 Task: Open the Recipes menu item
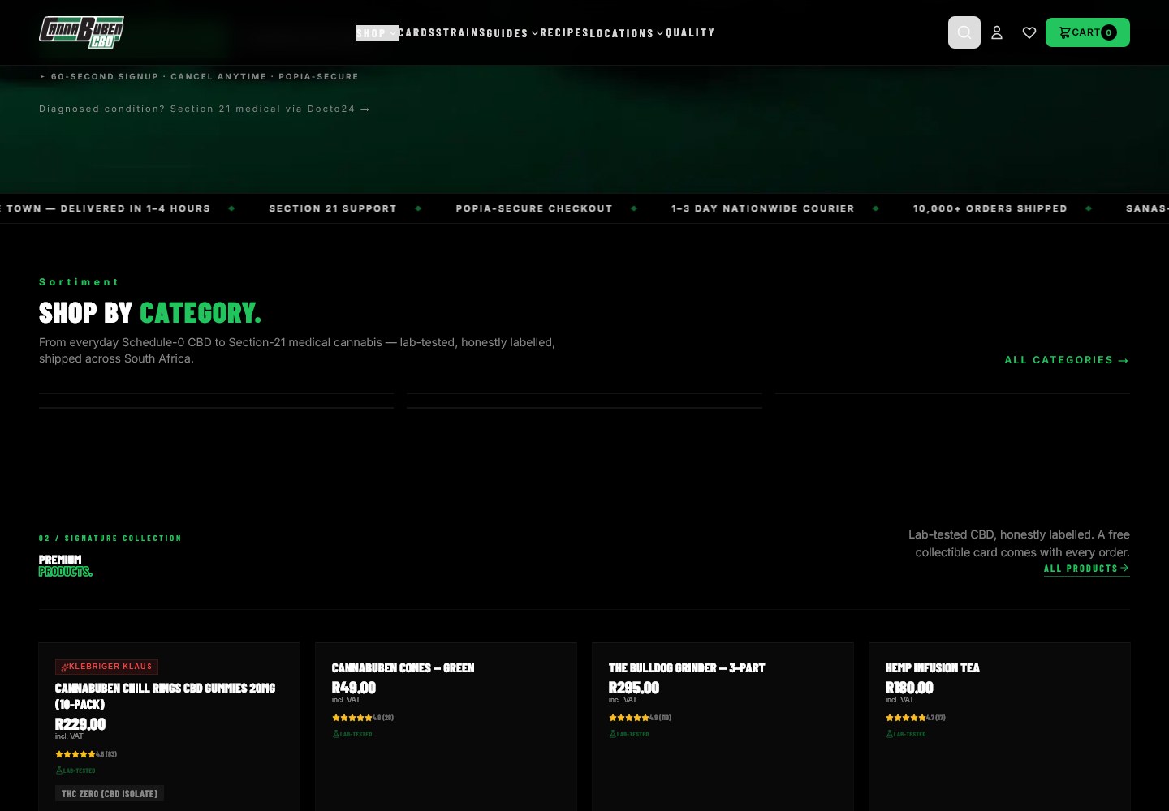(x=564, y=32)
